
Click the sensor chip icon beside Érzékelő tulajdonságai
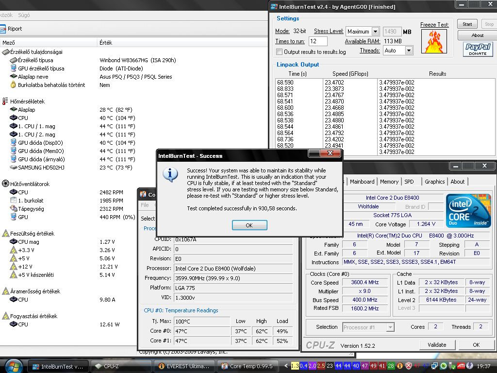pos(5,51)
